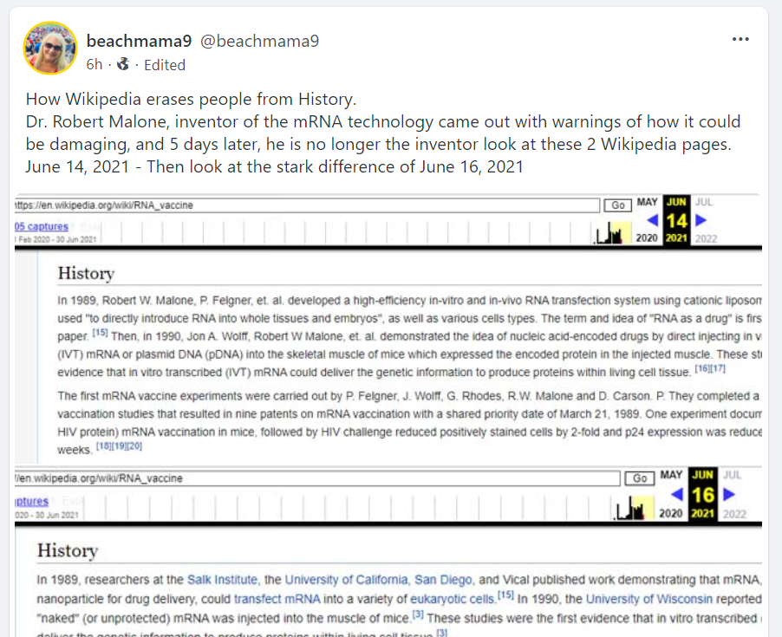Click the post visibility icon beside 6h
Screen dimensions: 782x637
coord(123,64)
